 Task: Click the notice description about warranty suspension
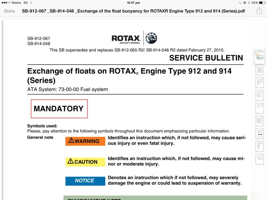[175, 180]
